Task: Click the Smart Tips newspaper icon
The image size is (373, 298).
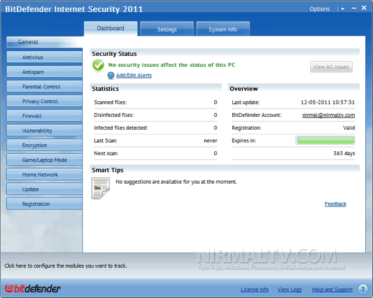Action: [101, 188]
